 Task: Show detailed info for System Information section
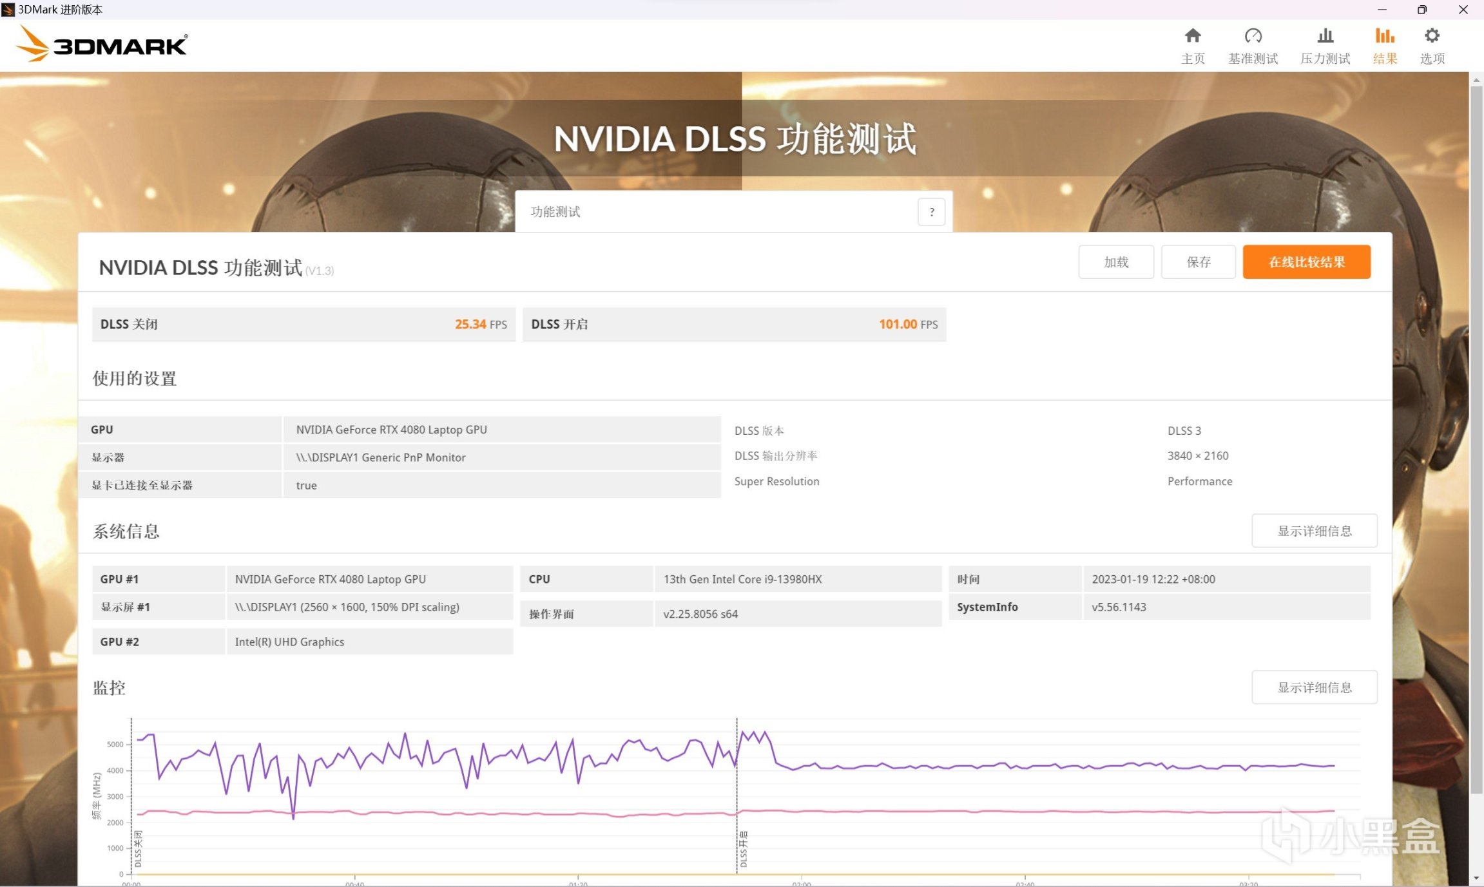click(x=1314, y=531)
